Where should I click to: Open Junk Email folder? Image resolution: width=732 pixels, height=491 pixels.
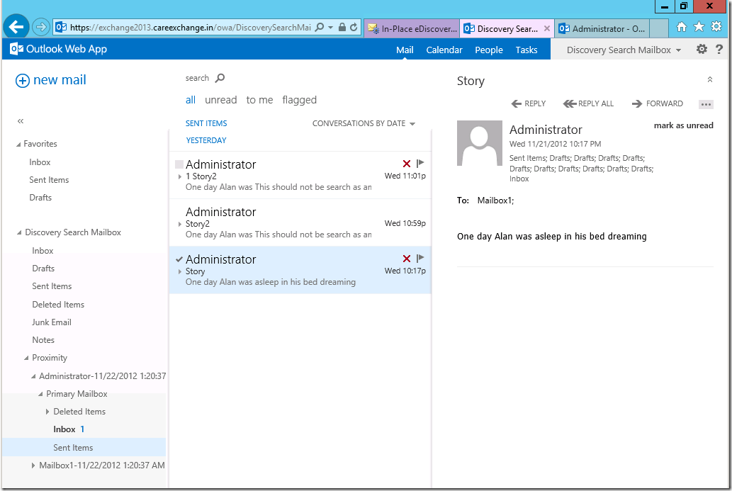[x=51, y=322]
